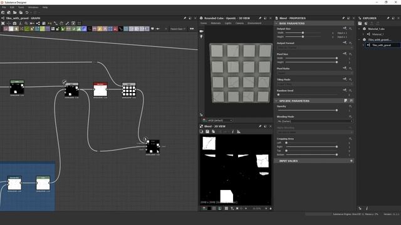The height and width of the screenshot is (225, 401).
Task: Open the Camera menu in 3D view
Action: click(239, 23)
